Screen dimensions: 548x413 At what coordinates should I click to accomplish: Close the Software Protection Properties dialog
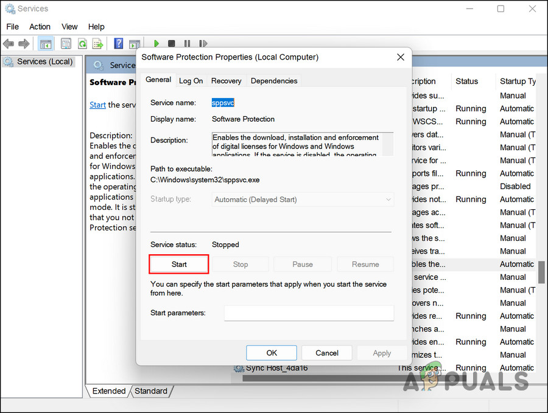[401, 57]
